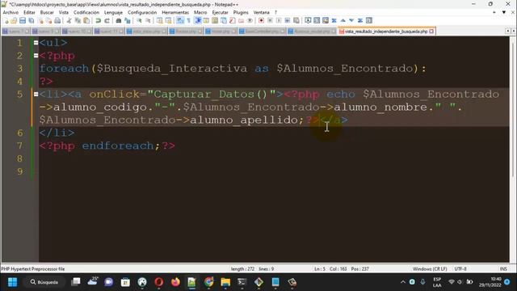517x291 pixels.
Task: Click the Zoom In toolbar icon
Action: click(x=139, y=20)
